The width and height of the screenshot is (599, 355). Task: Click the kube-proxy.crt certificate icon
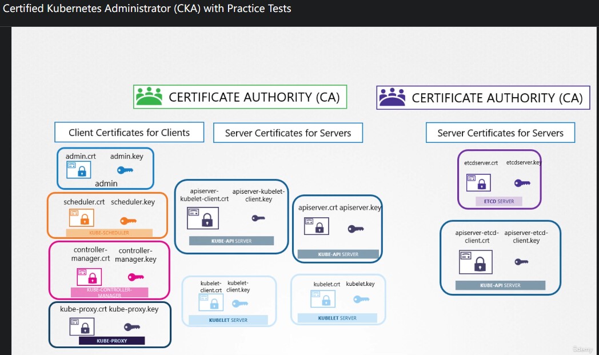[x=82, y=327]
